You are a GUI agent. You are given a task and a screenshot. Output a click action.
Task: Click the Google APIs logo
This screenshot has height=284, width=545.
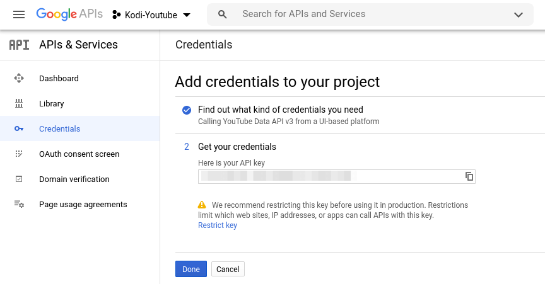point(69,14)
